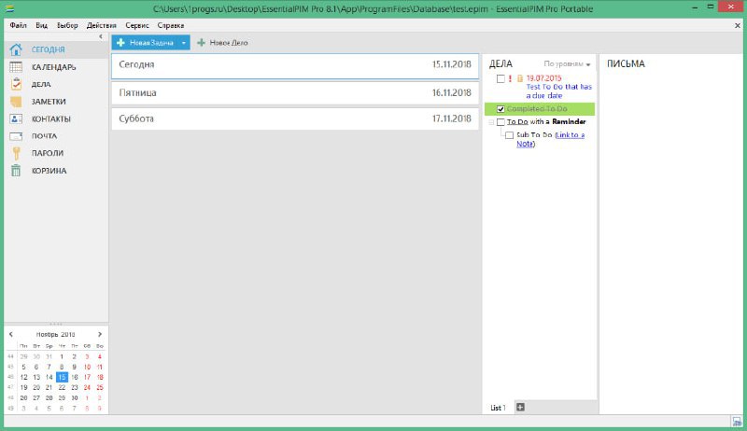Open the По уровням sorting dropdown
The image size is (747, 431).
(567, 64)
